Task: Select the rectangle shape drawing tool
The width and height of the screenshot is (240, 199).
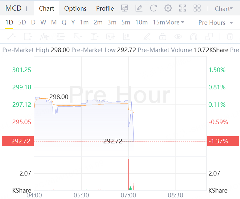Action: (x=28, y=36)
